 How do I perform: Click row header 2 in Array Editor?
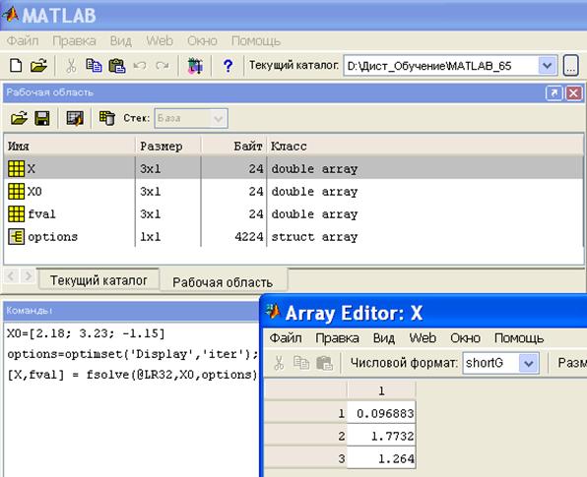coord(306,436)
